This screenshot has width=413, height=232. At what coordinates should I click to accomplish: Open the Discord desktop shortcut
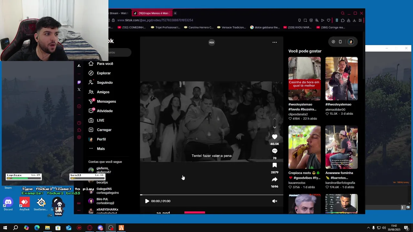pos(8,204)
